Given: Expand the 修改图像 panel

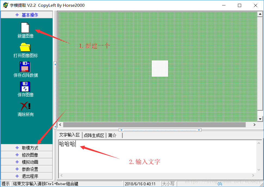Looking at the screenshot, I should [x=27, y=155].
